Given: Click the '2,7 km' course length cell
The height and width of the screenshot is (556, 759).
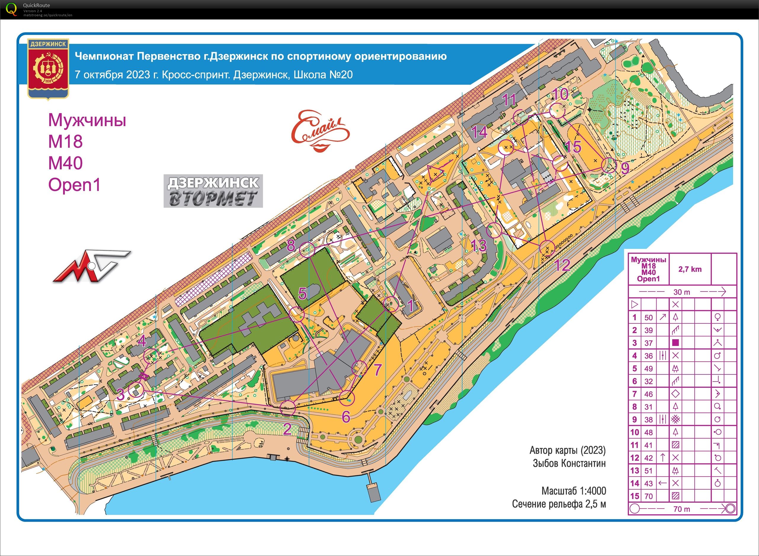Looking at the screenshot, I should [690, 269].
